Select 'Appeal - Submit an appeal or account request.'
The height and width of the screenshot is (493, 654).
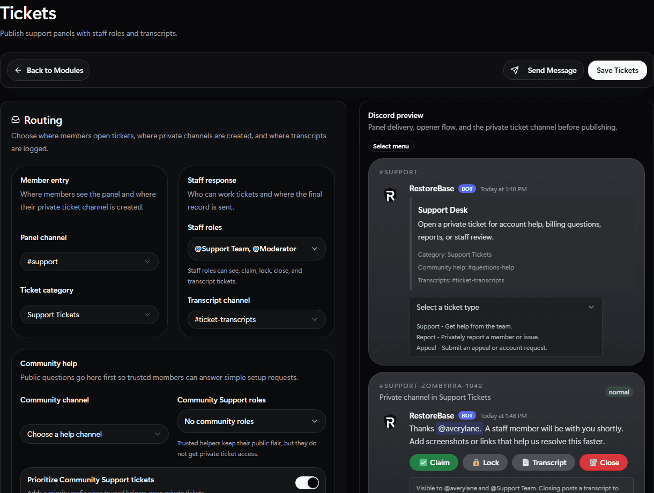coord(481,348)
